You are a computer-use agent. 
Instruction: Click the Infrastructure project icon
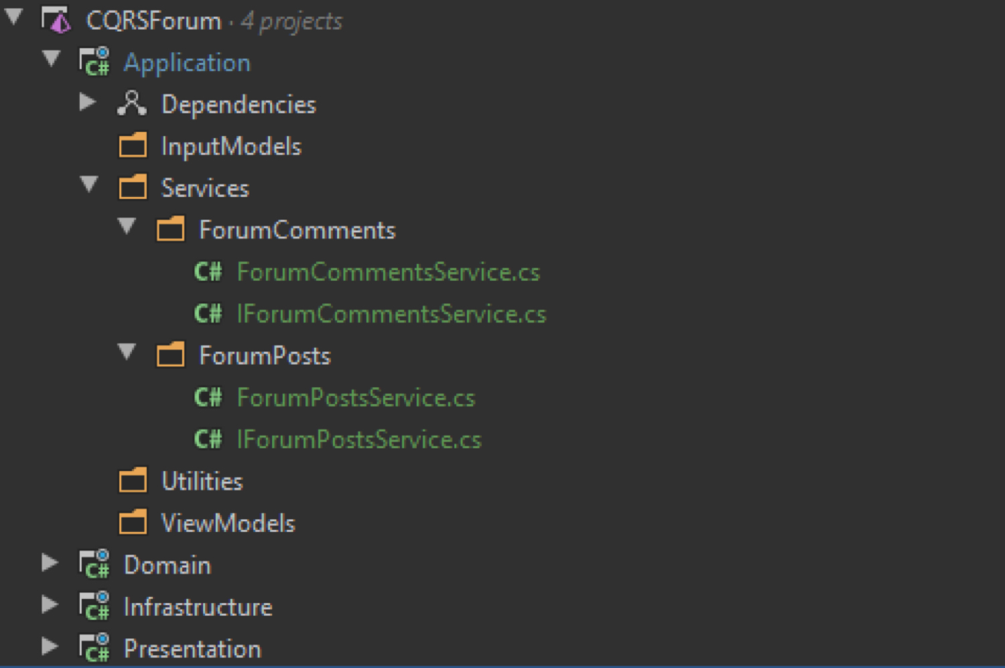tap(94, 606)
